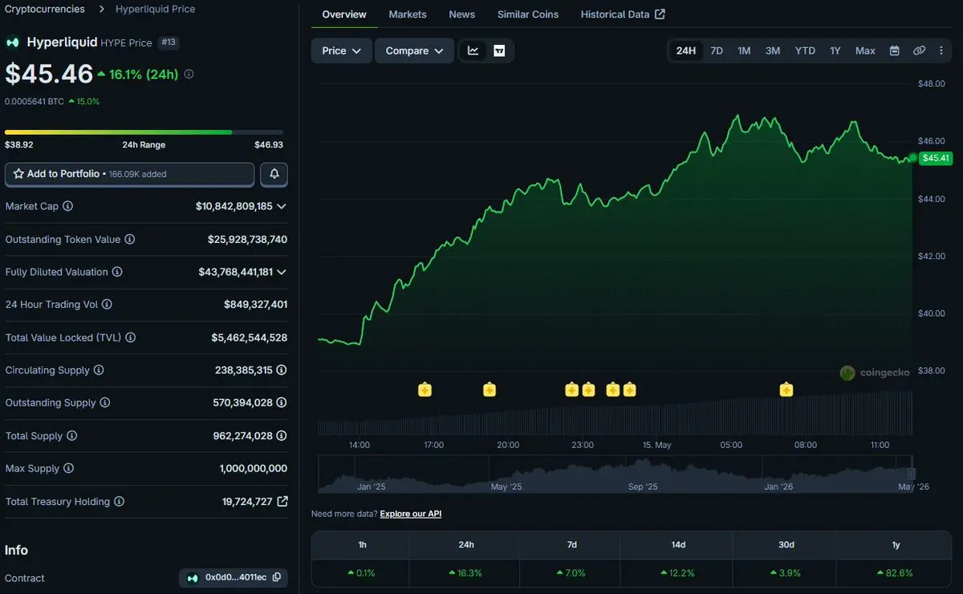Image resolution: width=963 pixels, height=594 pixels.
Task: Open the Markets tab
Action: pyautogui.click(x=408, y=14)
